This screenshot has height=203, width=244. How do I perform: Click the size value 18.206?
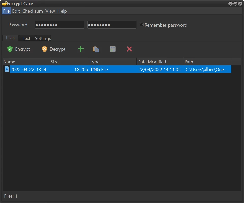81,70
